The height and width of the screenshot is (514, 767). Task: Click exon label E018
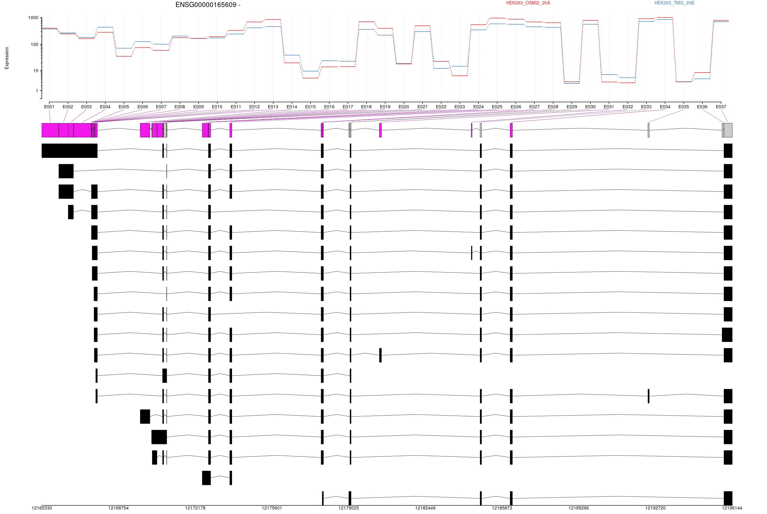366,107
